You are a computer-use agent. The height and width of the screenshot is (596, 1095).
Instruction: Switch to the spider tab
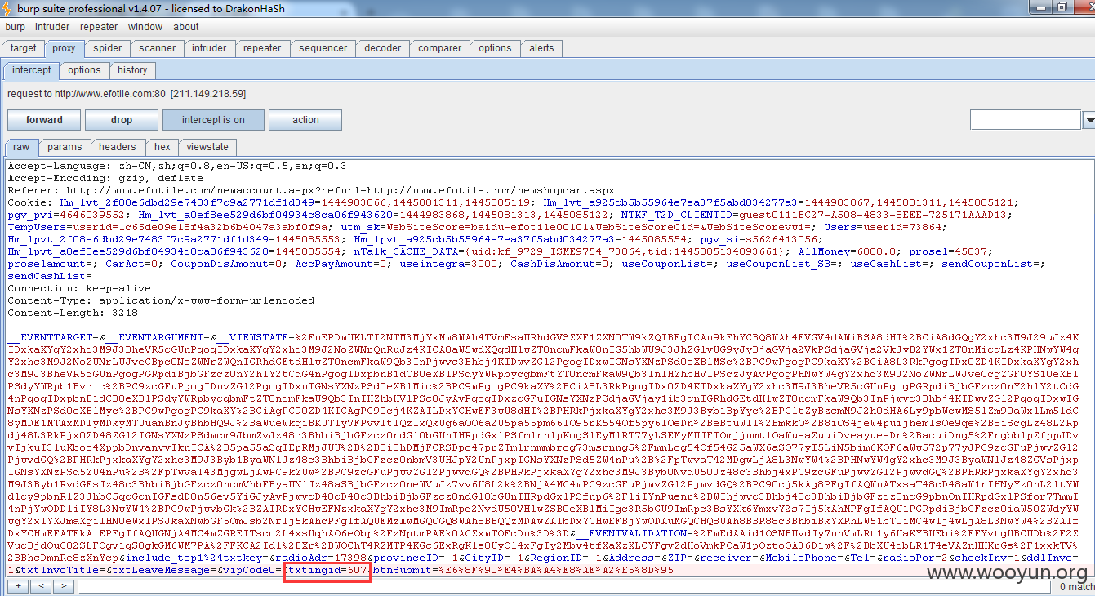[108, 48]
